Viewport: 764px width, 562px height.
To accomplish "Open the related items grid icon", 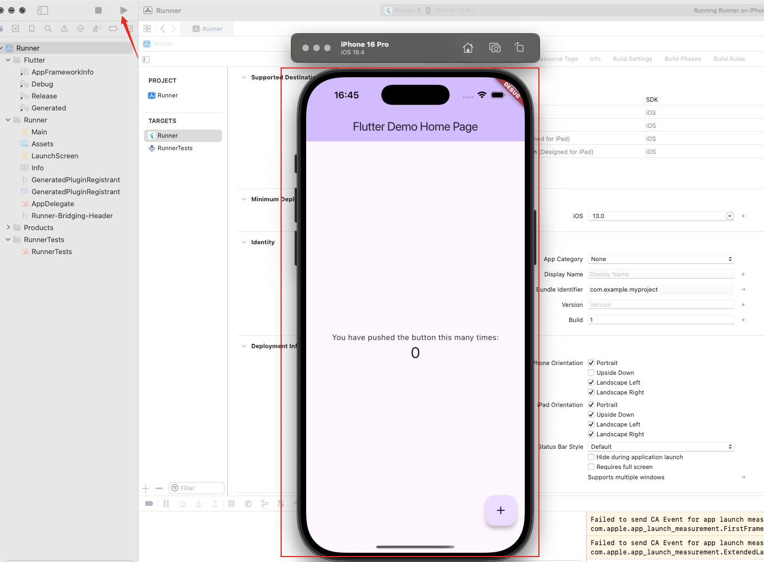I will (x=147, y=29).
